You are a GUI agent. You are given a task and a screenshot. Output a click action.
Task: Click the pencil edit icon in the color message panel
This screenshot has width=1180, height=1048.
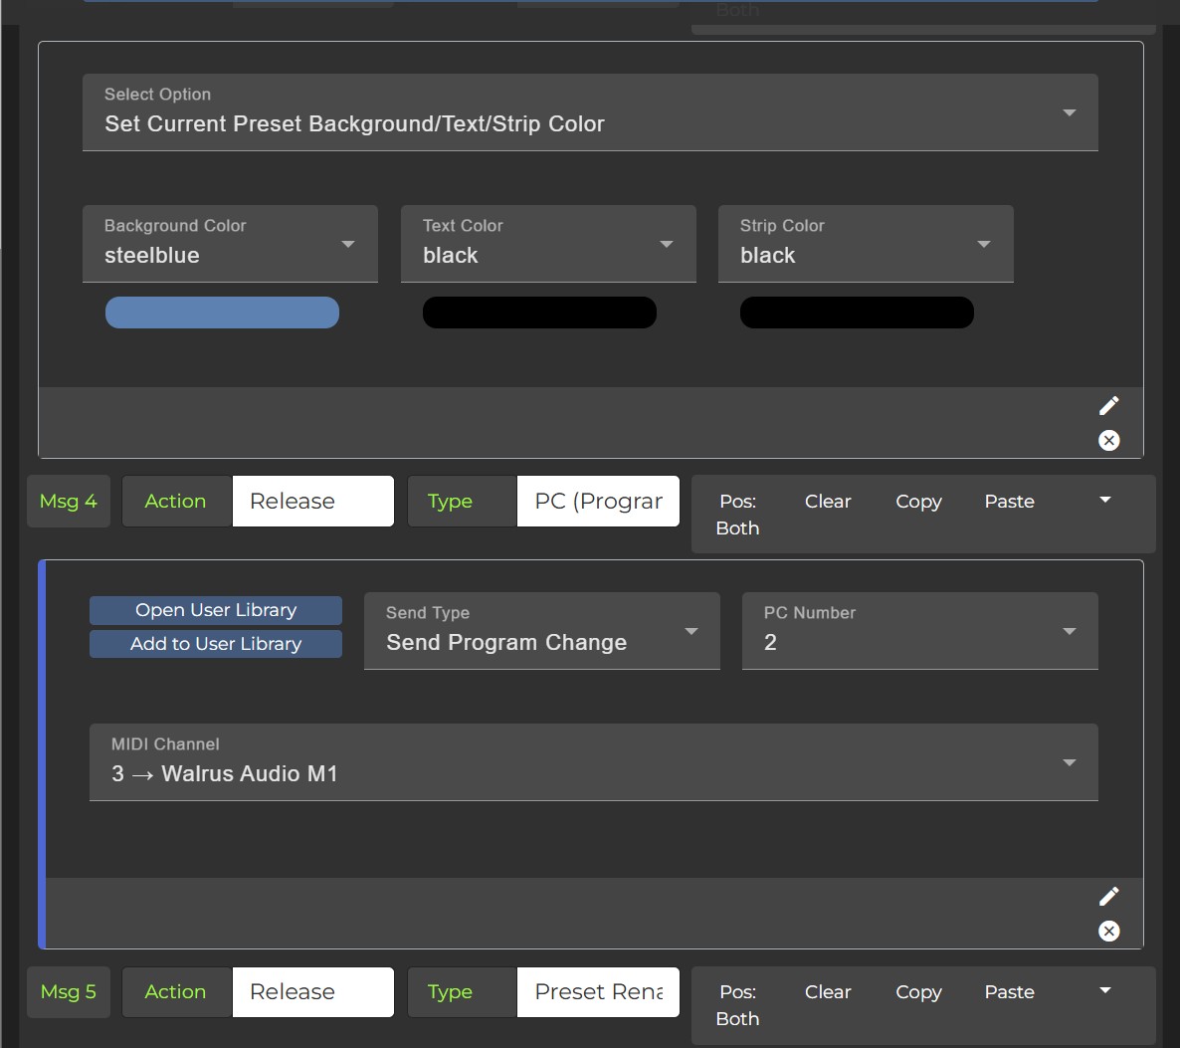[x=1108, y=406]
